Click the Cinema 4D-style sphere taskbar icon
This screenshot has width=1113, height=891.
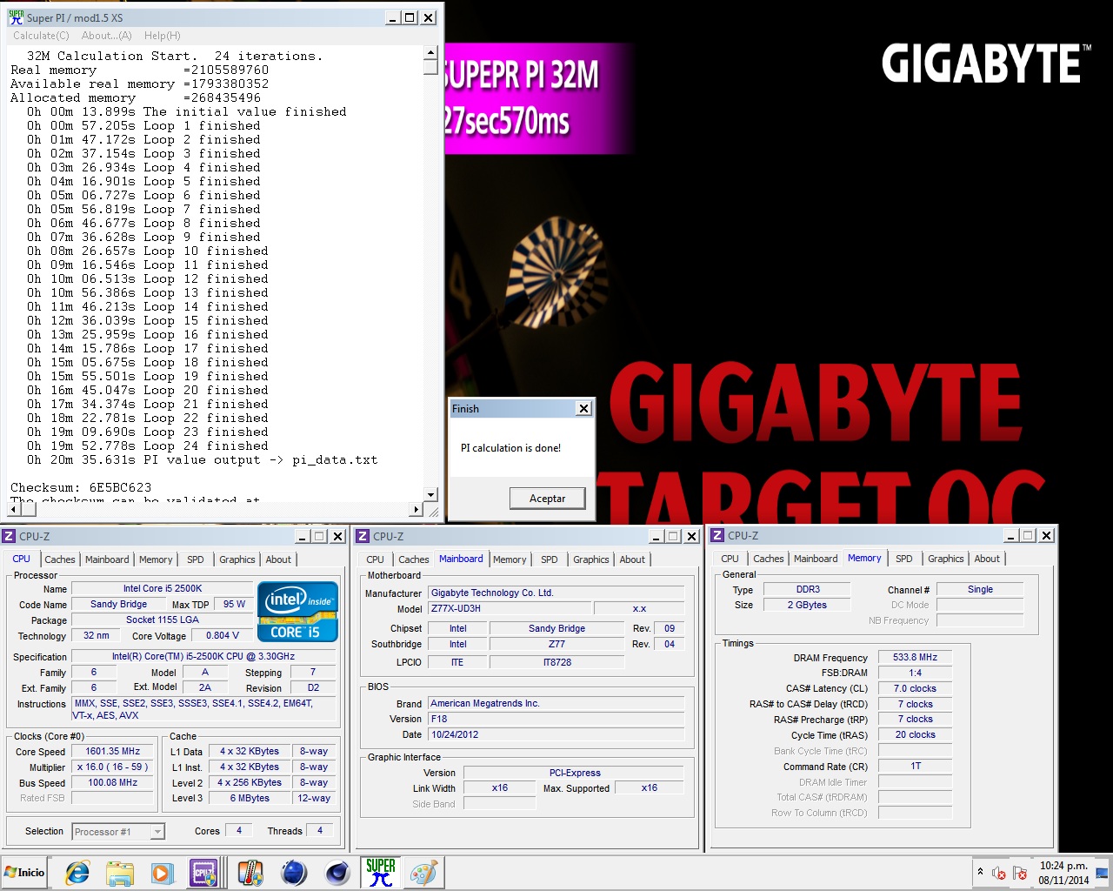tap(337, 872)
